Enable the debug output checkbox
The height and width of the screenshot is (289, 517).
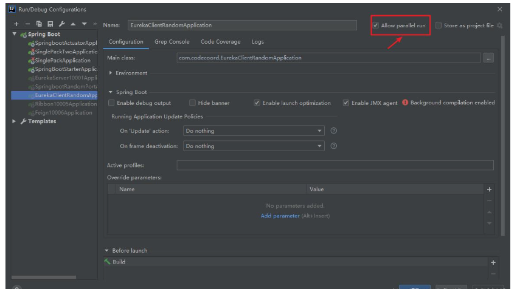[111, 103]
